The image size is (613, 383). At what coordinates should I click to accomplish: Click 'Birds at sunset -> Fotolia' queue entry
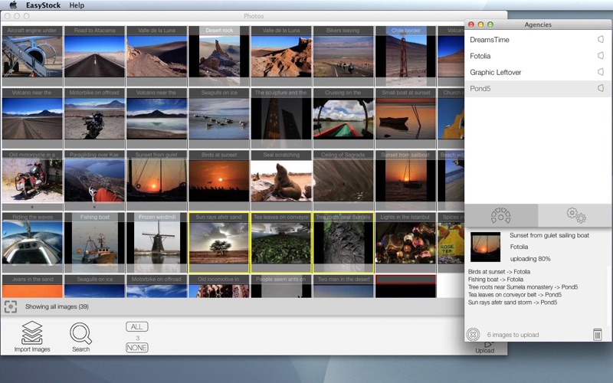[x=499, y=272]
